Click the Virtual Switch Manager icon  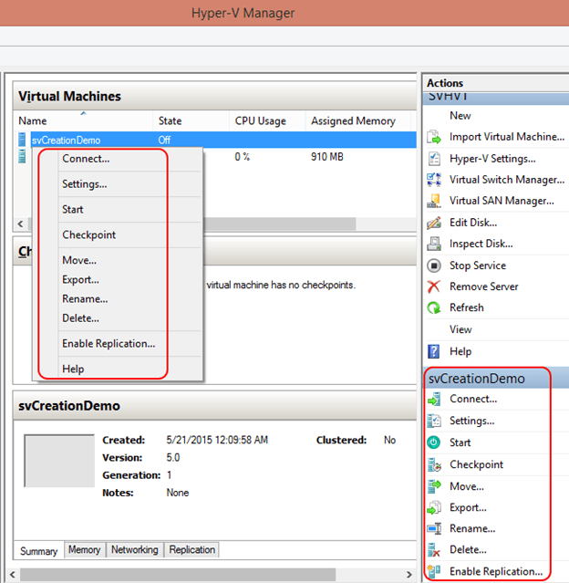[434, 180]
